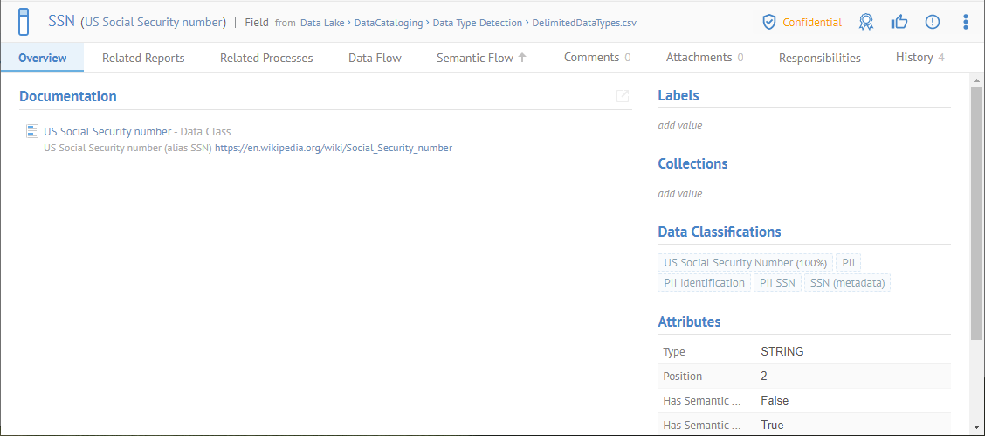The image size is (985, 436).
Task: Open Documentation in external edit icon
Action: click(623, 96)
